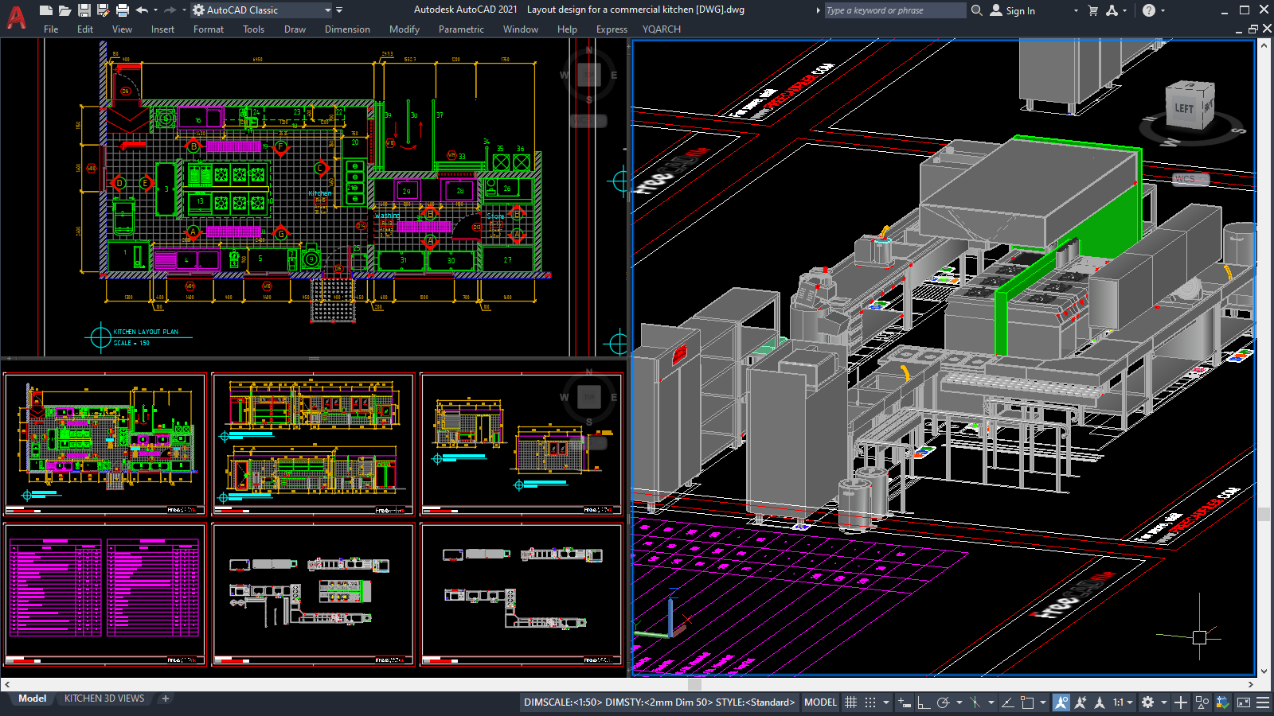The image size is (1274, 716).
Task: Toggle the grid display mode
Action: pos(851,702)
